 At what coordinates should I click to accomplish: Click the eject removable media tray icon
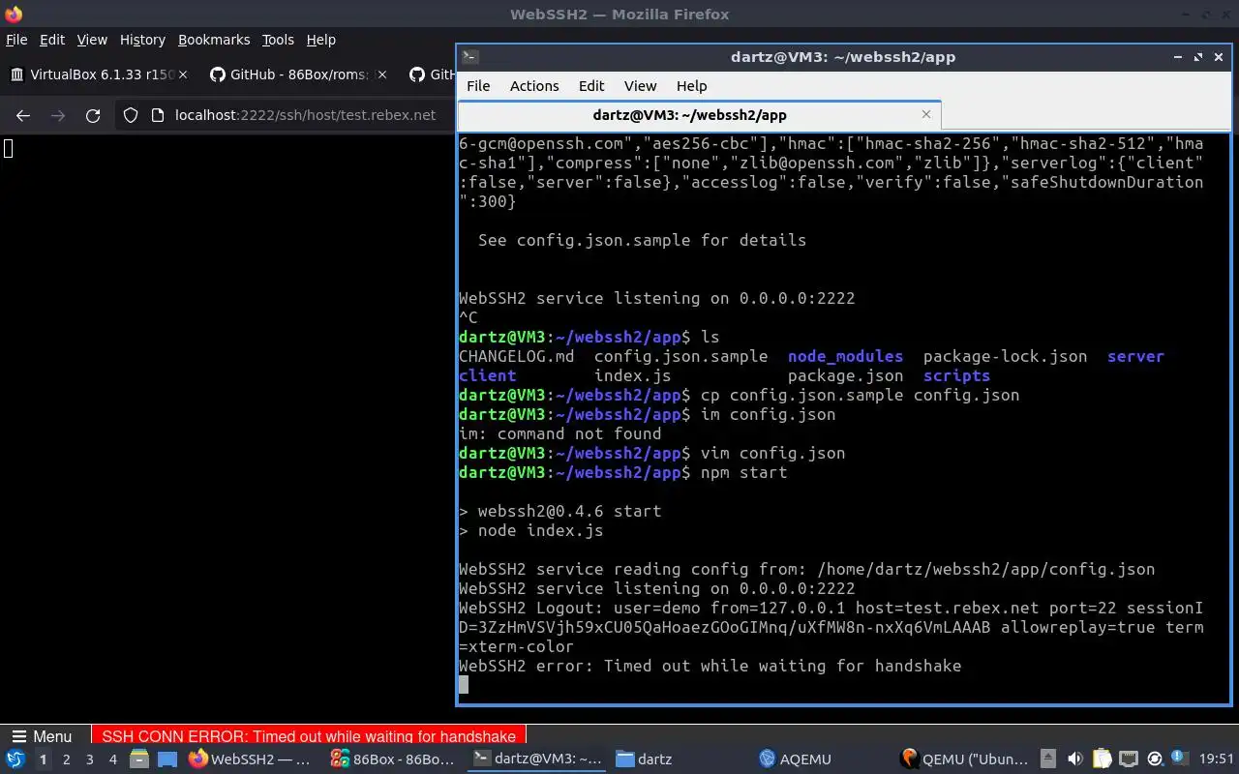(1048, 759)
